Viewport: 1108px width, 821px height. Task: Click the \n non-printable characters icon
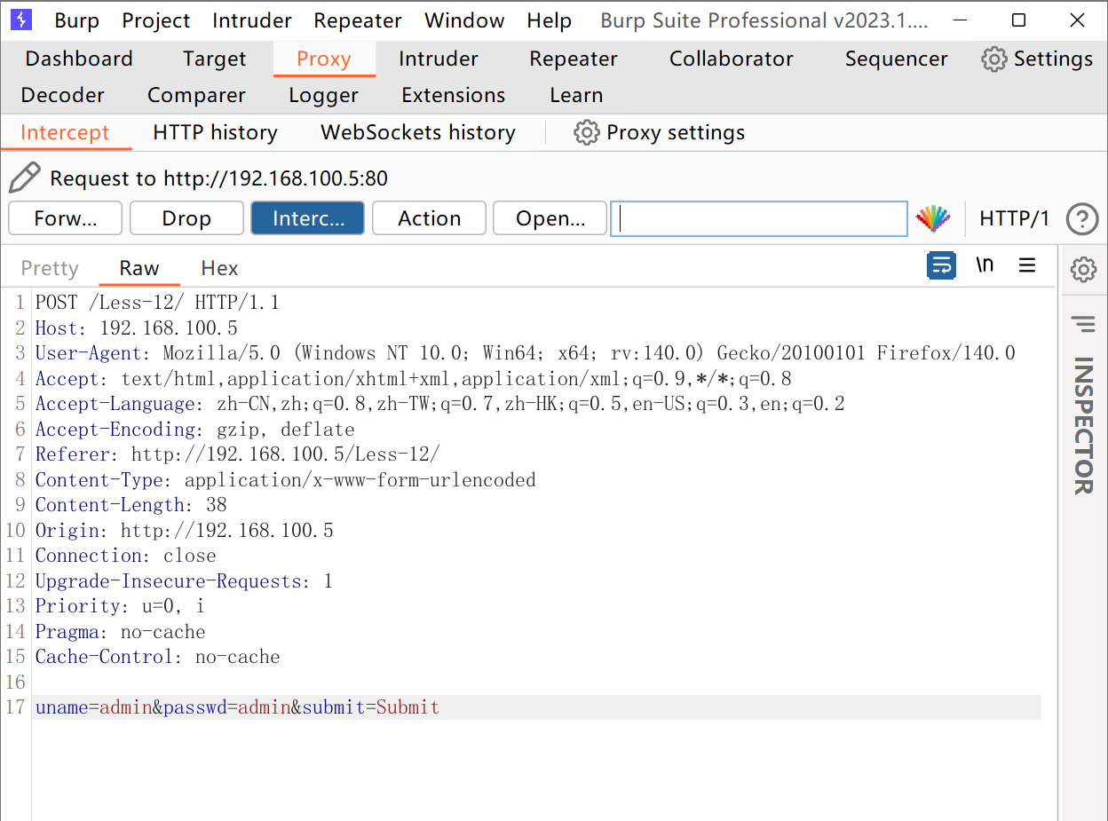(x=984, y=264)
